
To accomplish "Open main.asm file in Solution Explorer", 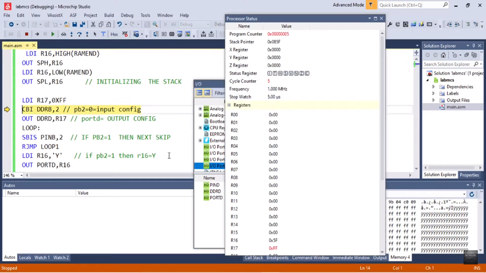I will [456, 107].
